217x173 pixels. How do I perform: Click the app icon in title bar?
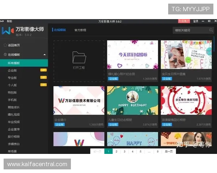coord(2,21)
